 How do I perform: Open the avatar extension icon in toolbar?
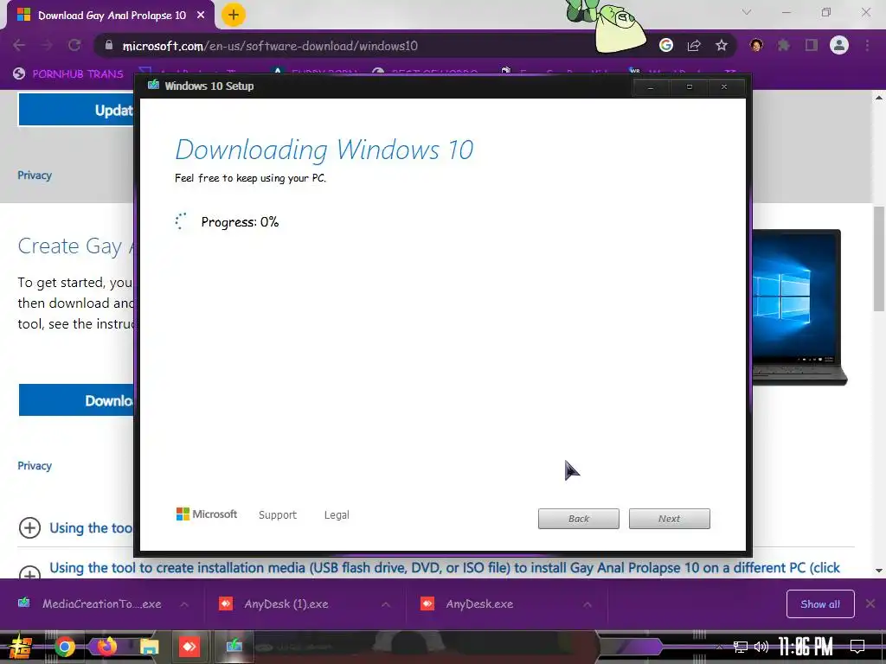[756, 45]
